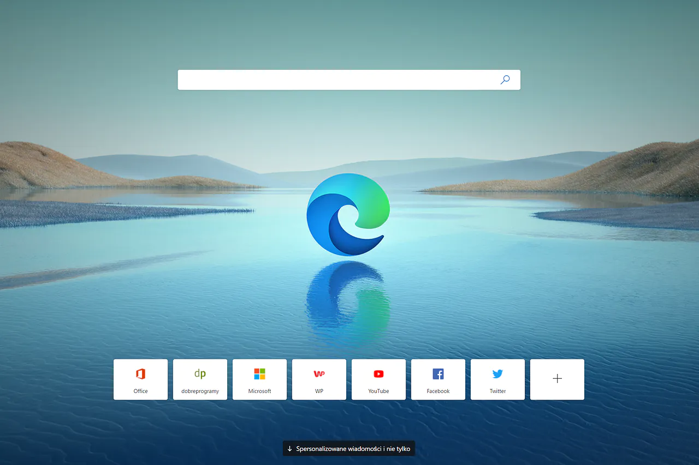Click the Twitter bird icon
This screenshot has height=465, width=699.
pos(497,374)
